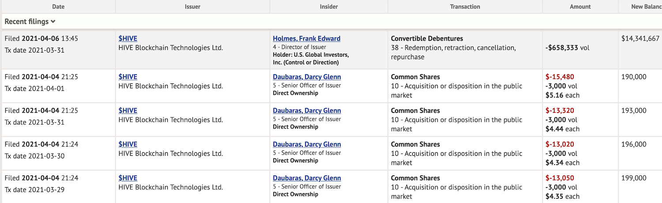Open Daubaras link for Tx date 2021-03-30
Image resolution: width=662 pixels, height=203 pixels.
pos(307,144)
